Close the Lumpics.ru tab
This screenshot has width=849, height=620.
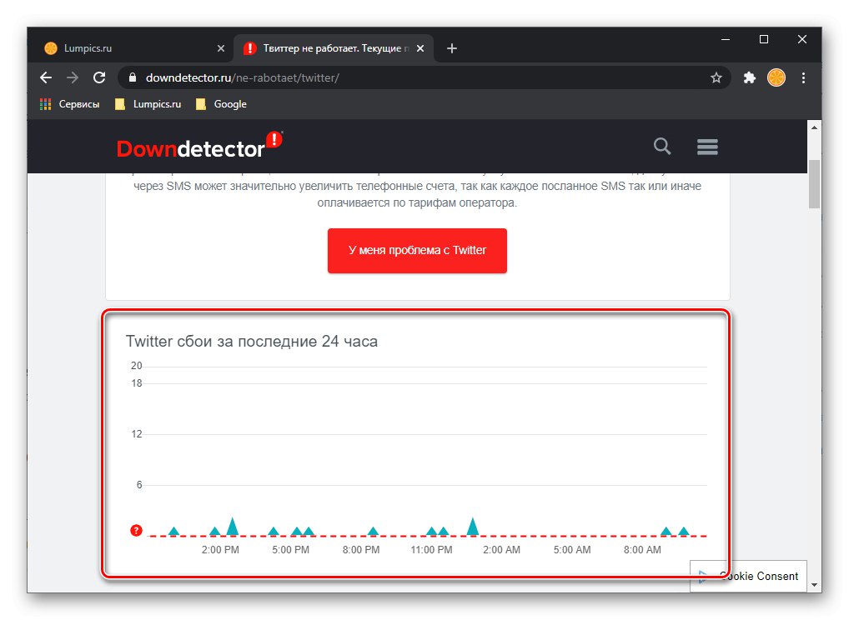pos(221,48)
